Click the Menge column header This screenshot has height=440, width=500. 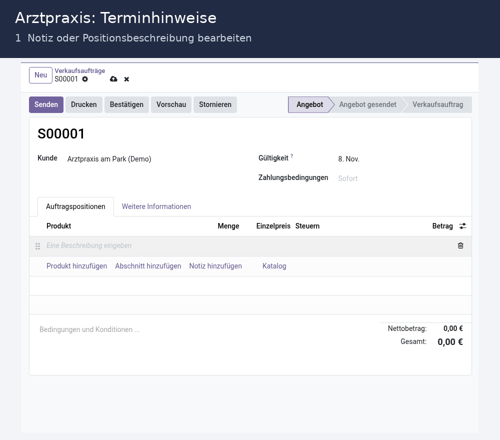(x=228, y=226)
